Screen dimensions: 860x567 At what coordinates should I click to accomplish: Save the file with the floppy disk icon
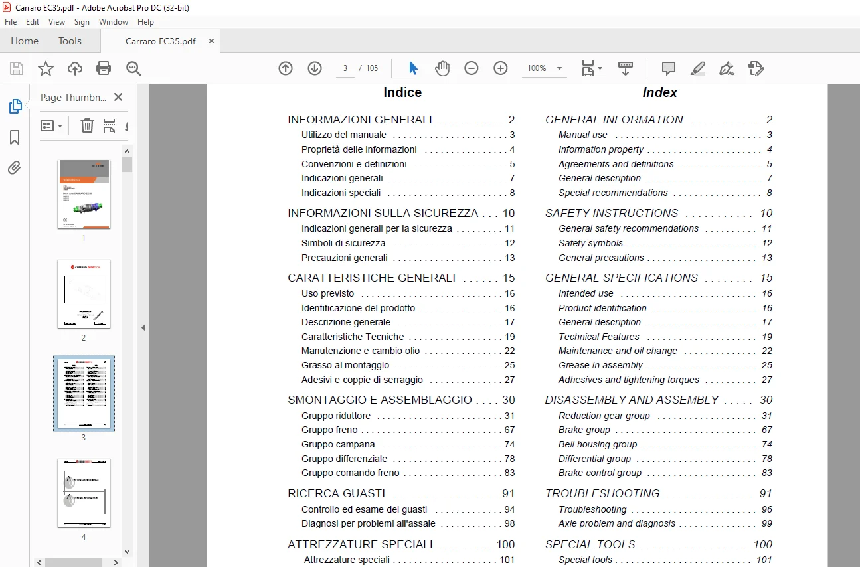(x=17, y=68)
